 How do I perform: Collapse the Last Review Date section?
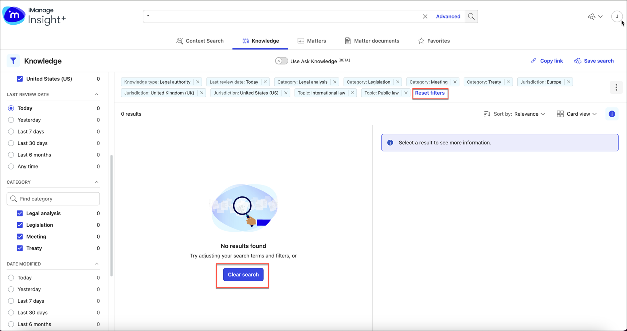pos(97,95)
